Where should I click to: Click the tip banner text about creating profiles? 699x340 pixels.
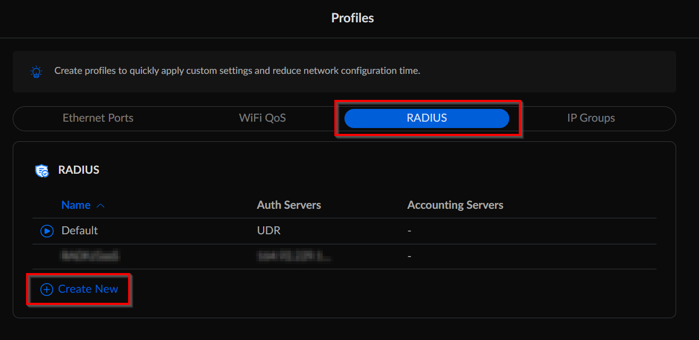pos(236,71)
